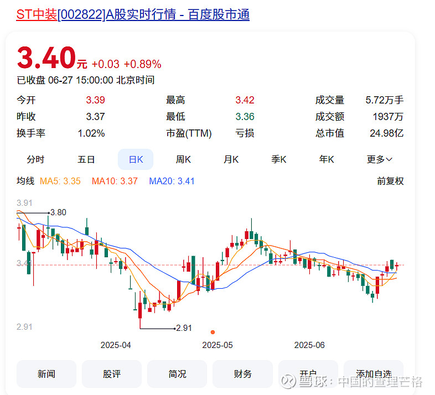Click the 换手率 value 1.02%
The width and height of the screenshot is (435, 395).
click(91, 133)
